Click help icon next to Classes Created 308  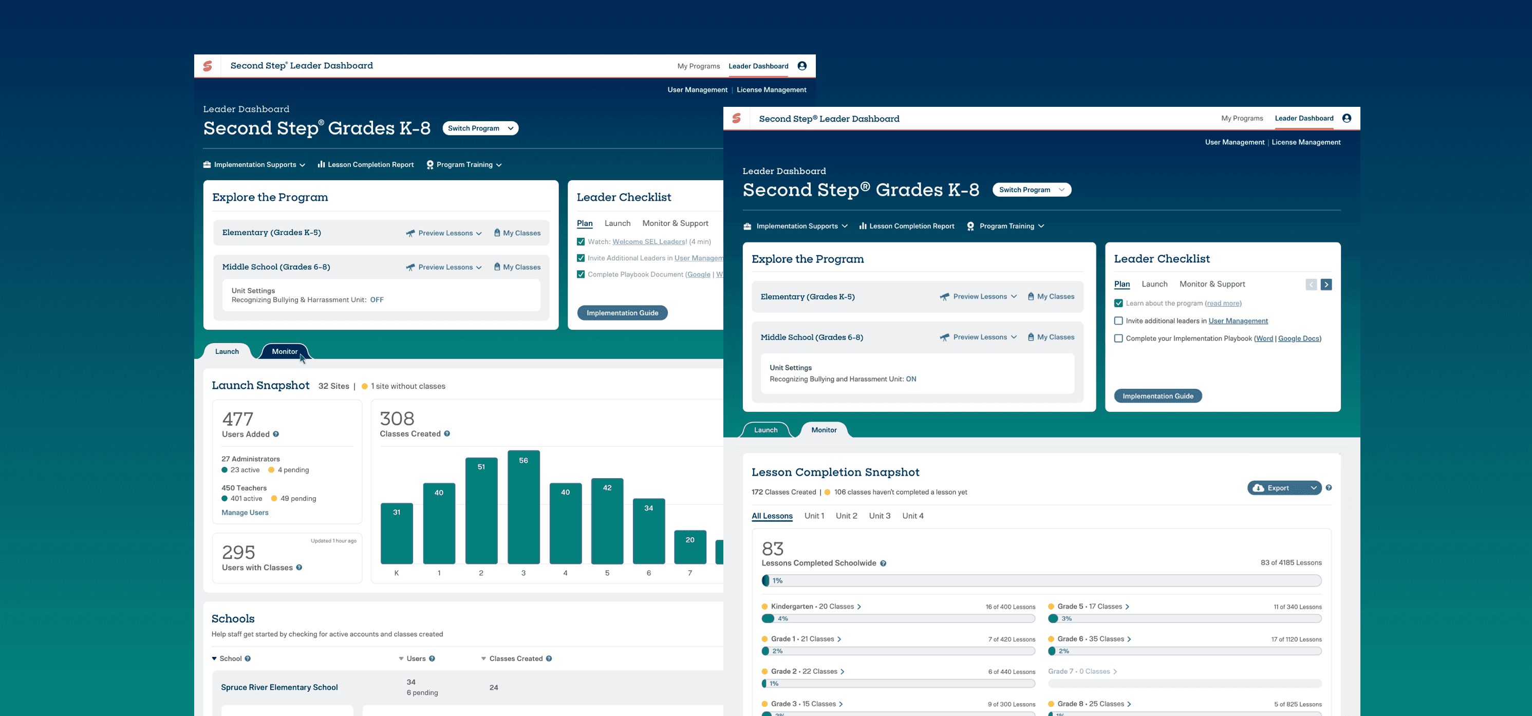click(x=446, y=434)
